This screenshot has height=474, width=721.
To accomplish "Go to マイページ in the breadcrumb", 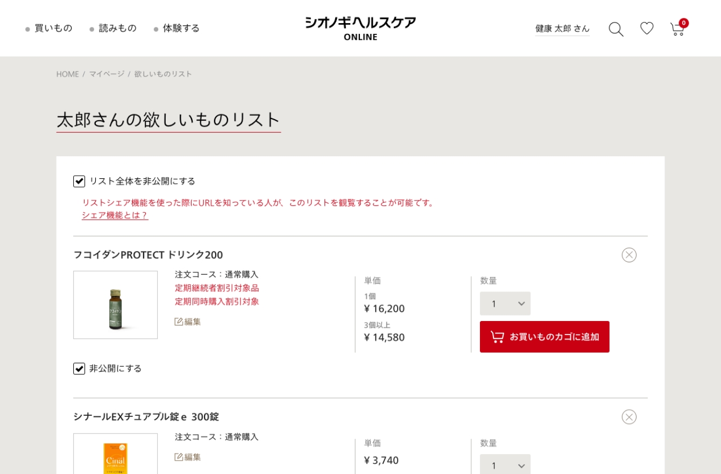I will point(107,74).
